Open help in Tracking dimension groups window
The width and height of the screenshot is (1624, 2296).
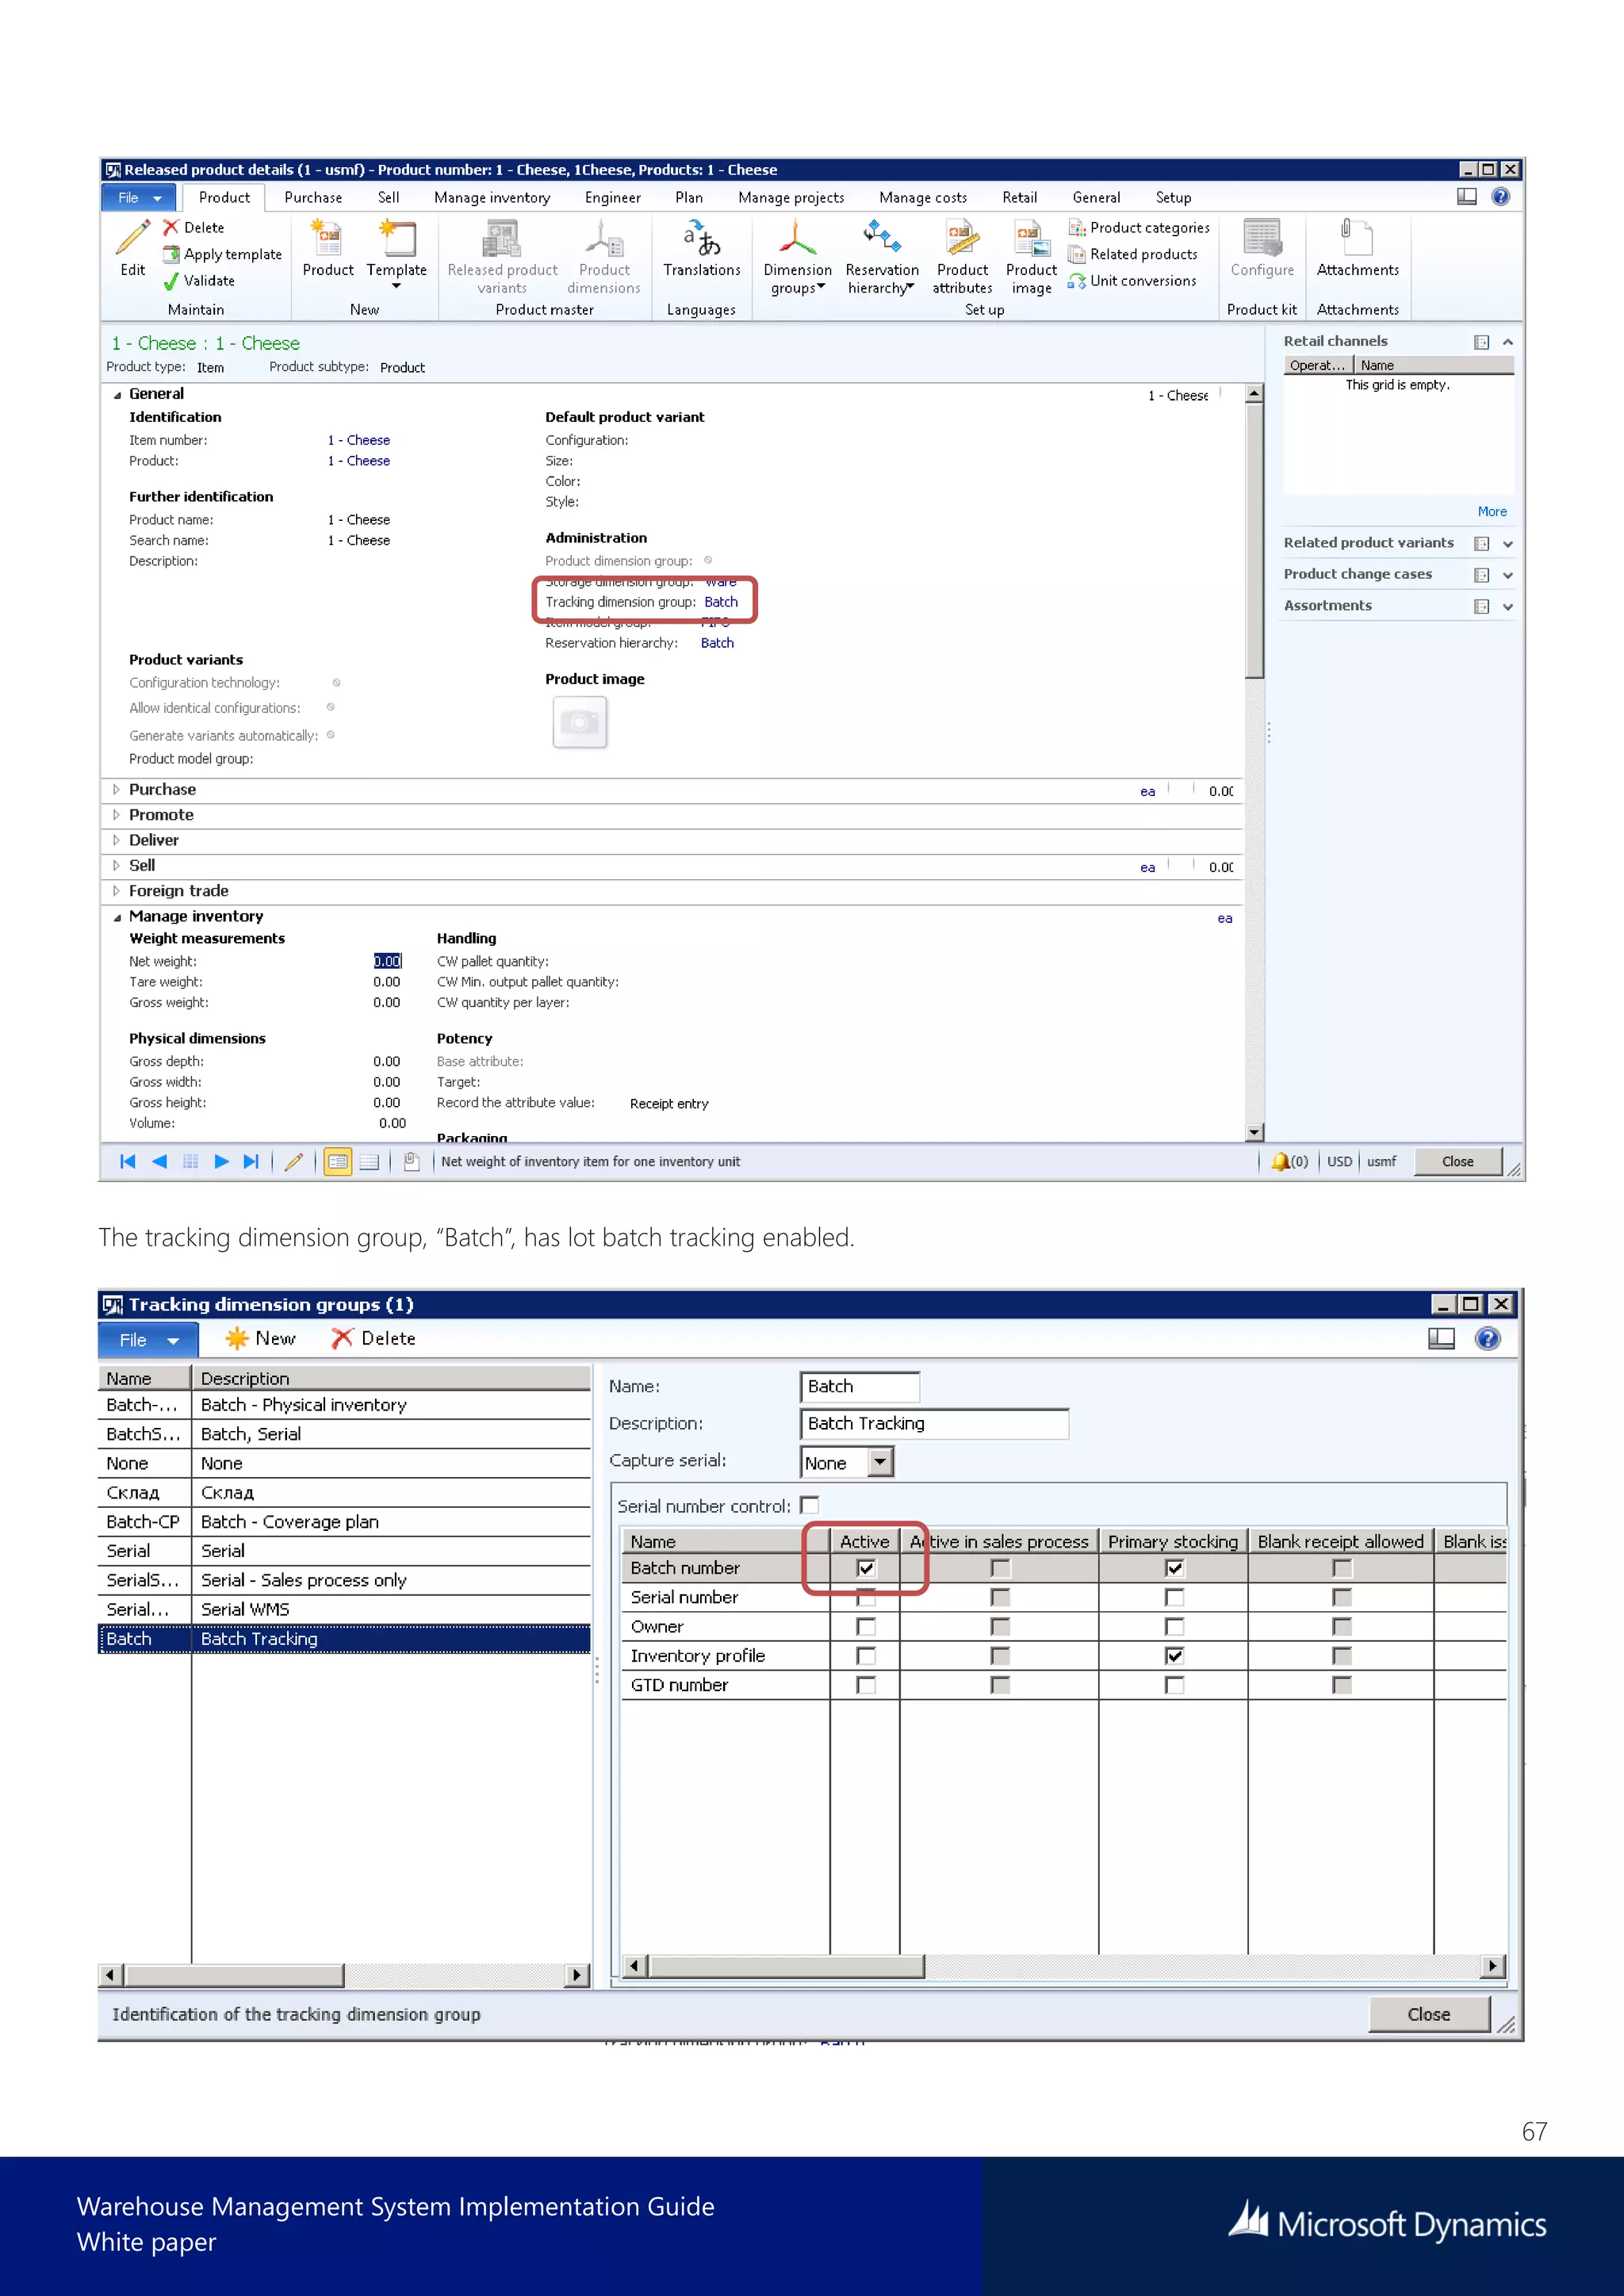[x=1487, y=1338]
